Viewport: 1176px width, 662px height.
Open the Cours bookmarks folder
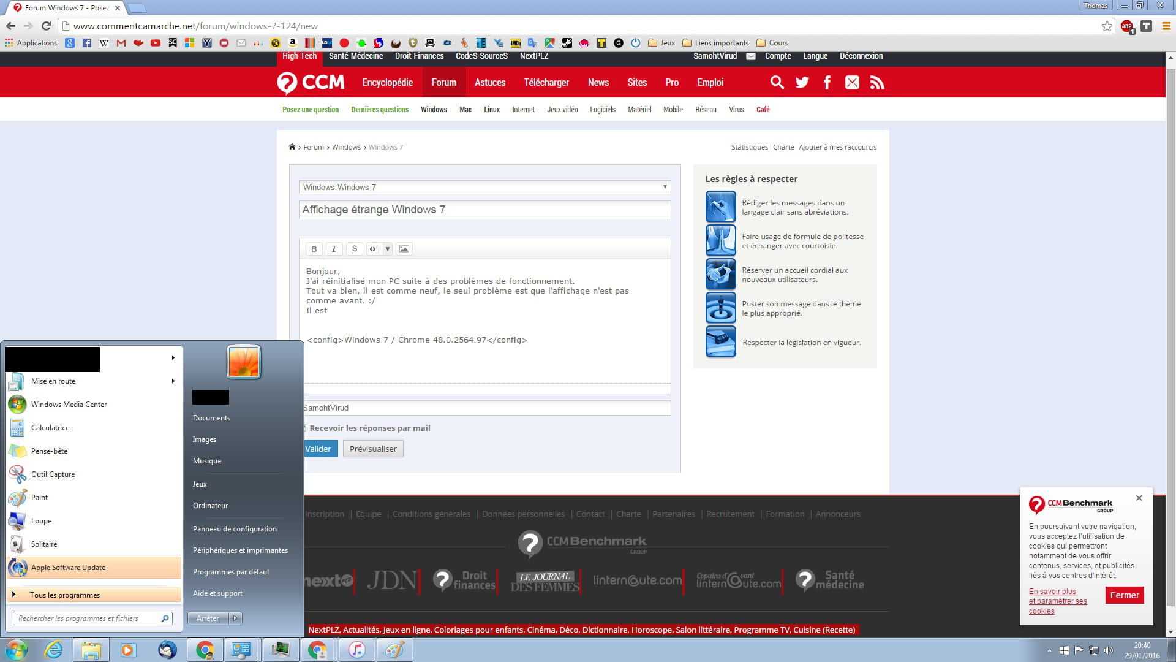(772, 43)
